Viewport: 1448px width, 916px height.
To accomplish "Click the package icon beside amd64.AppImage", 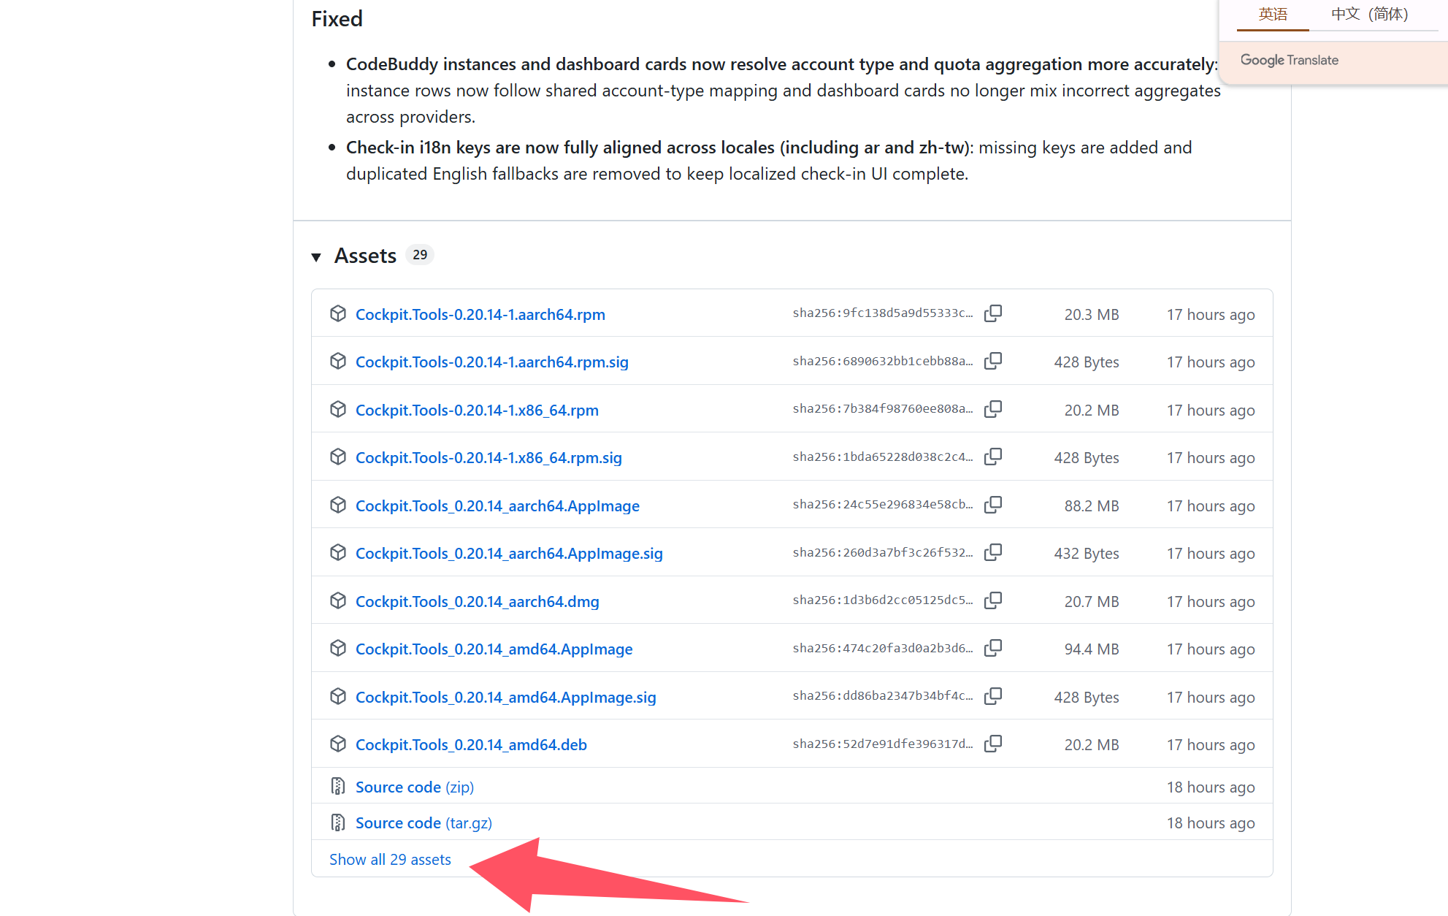I will [x=337, y=648].
